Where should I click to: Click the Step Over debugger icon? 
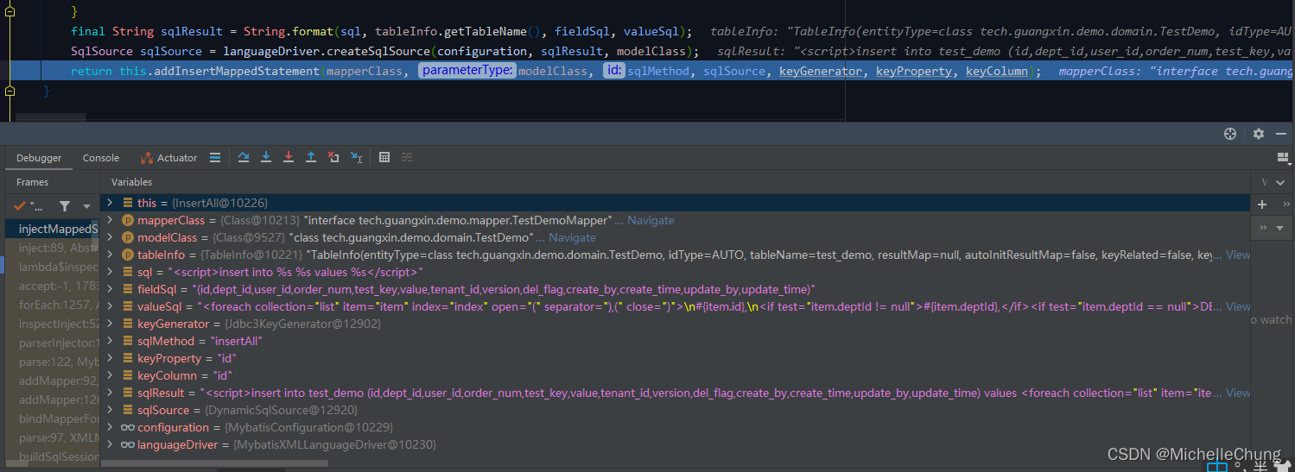(x=243, y=158)
